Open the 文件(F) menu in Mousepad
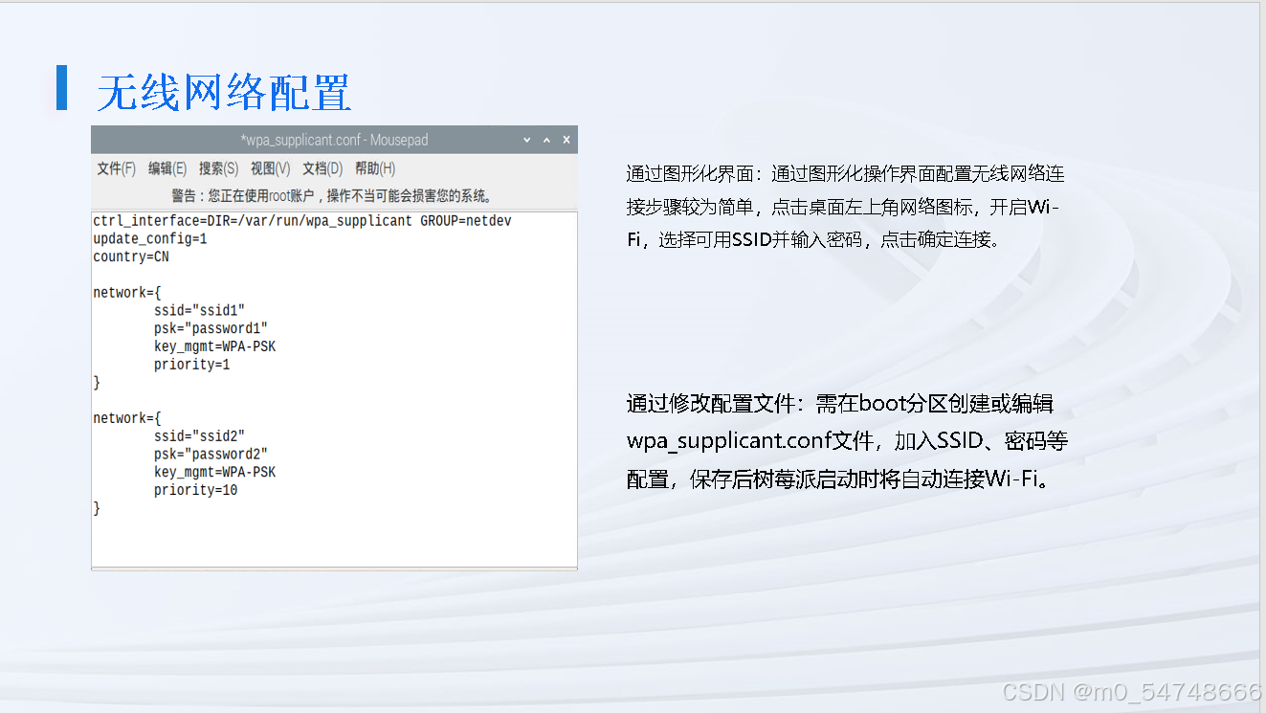The width and height of the screenshot is (1266, 713). 116,168
